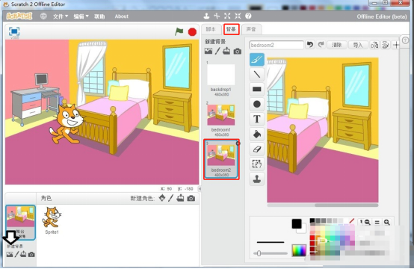Flip the image up-down
414x269 pixels.
point(385,45)
